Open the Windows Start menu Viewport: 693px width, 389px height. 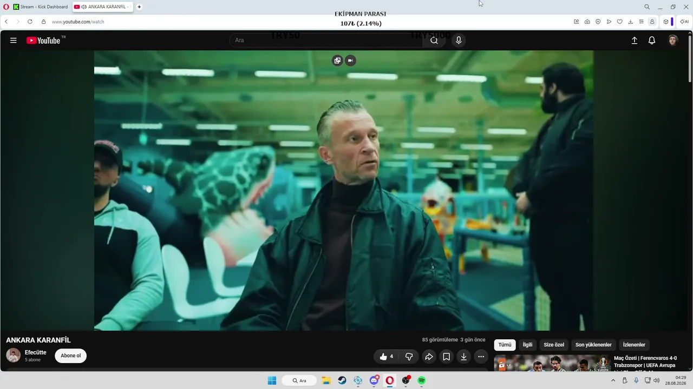(x=272, y=380)
